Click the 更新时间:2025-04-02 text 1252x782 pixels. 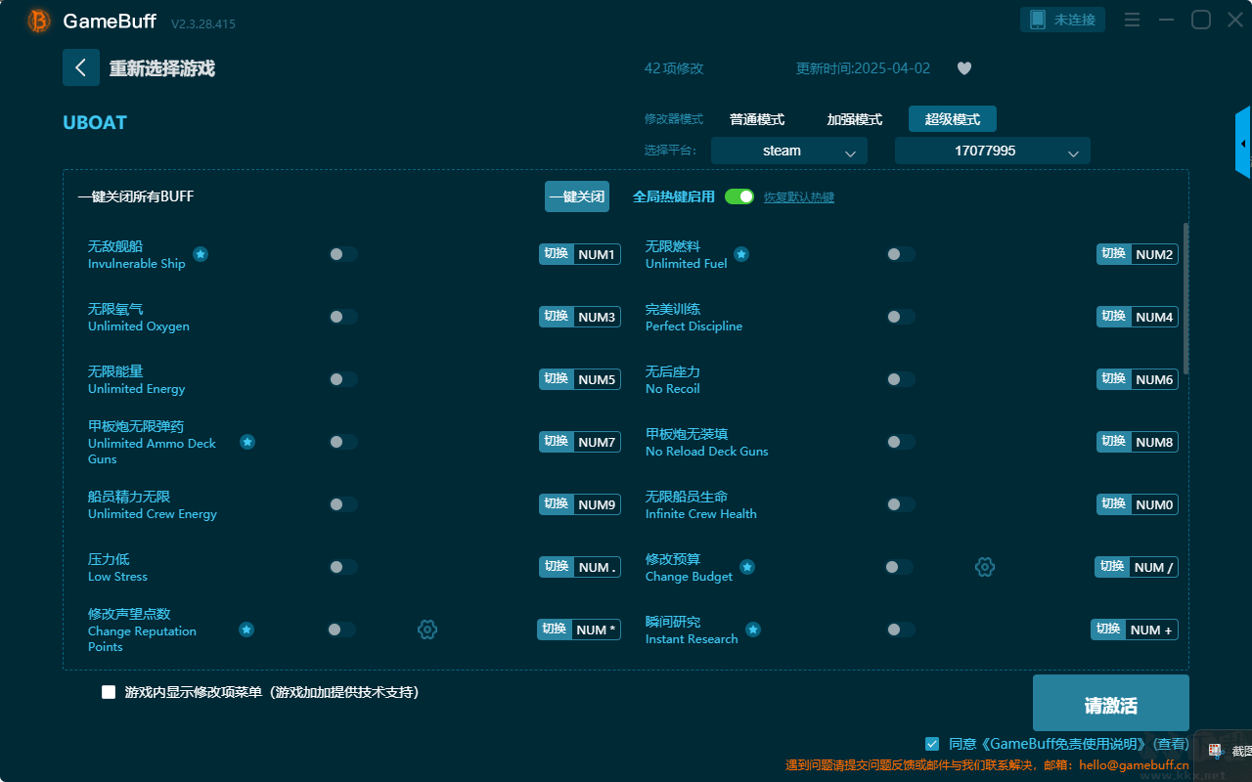[x=864, y=68]
